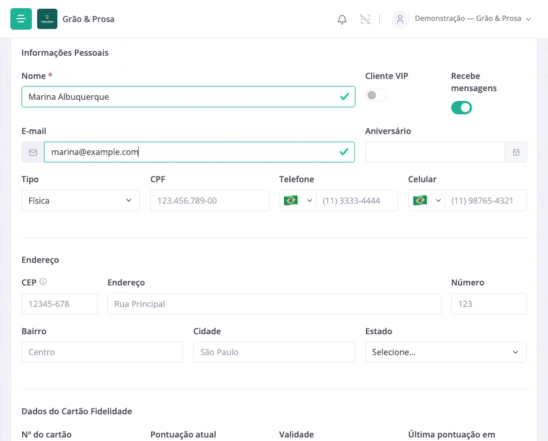The height and width of the screenshot is (441, 548).
Task: Open the Estado Selecione dropdown
Action: [445, 352]
